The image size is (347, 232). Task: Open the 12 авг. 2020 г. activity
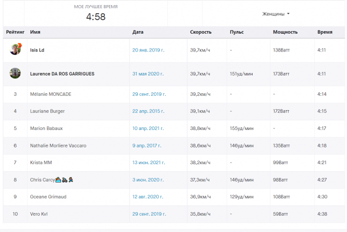click(148, 197)
